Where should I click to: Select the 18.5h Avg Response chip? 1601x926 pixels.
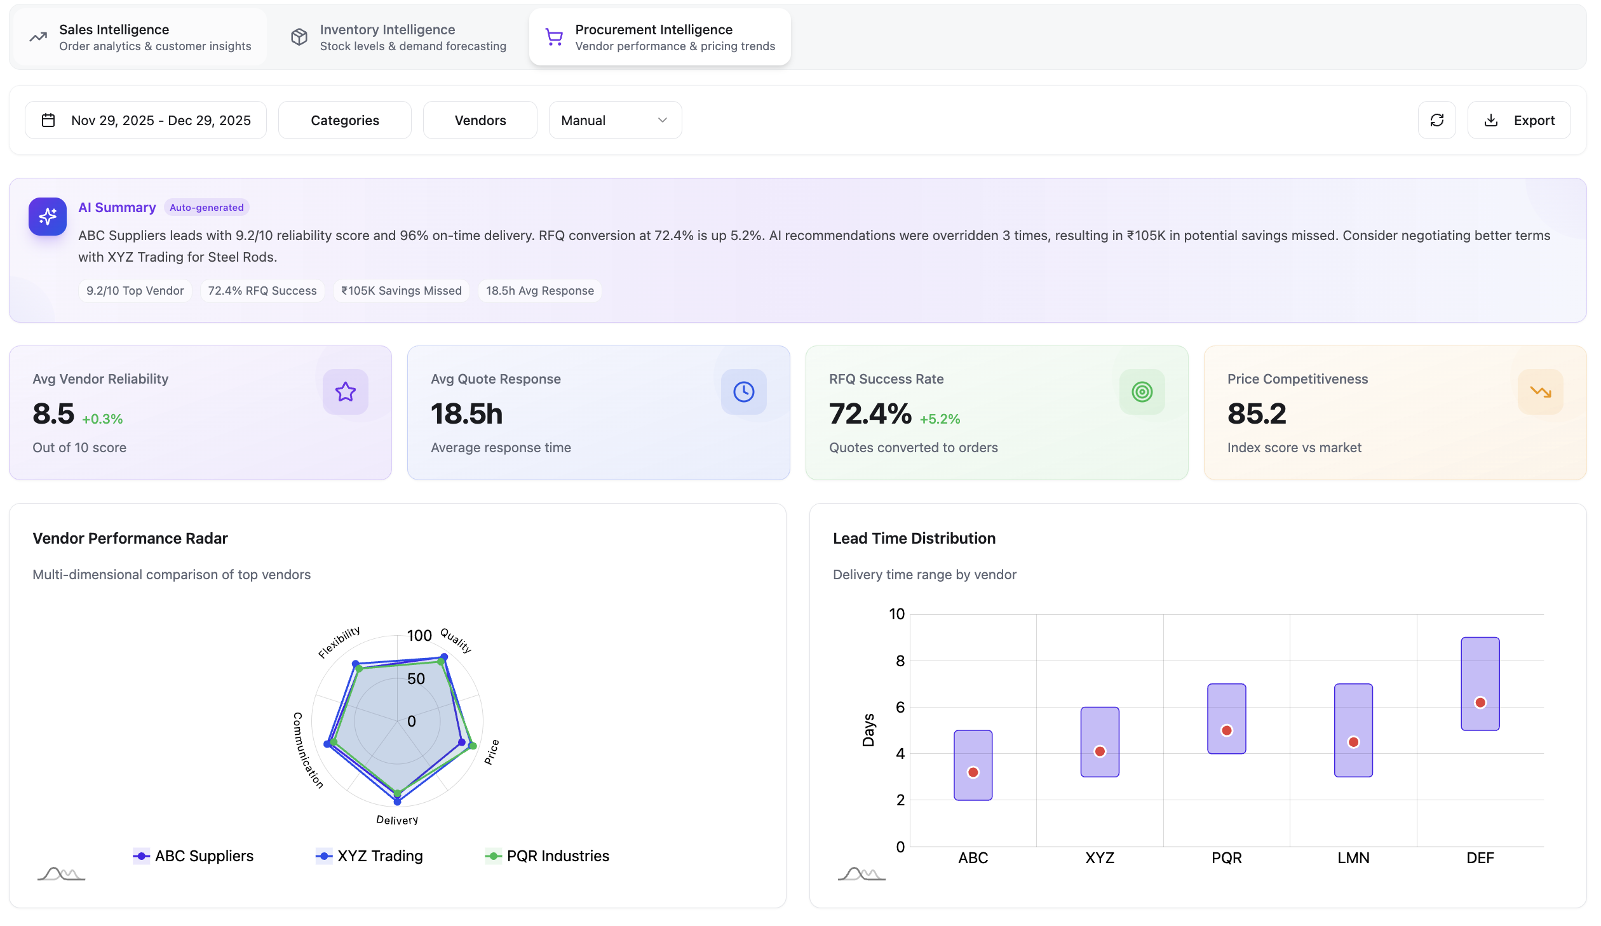tap(540, 291)
